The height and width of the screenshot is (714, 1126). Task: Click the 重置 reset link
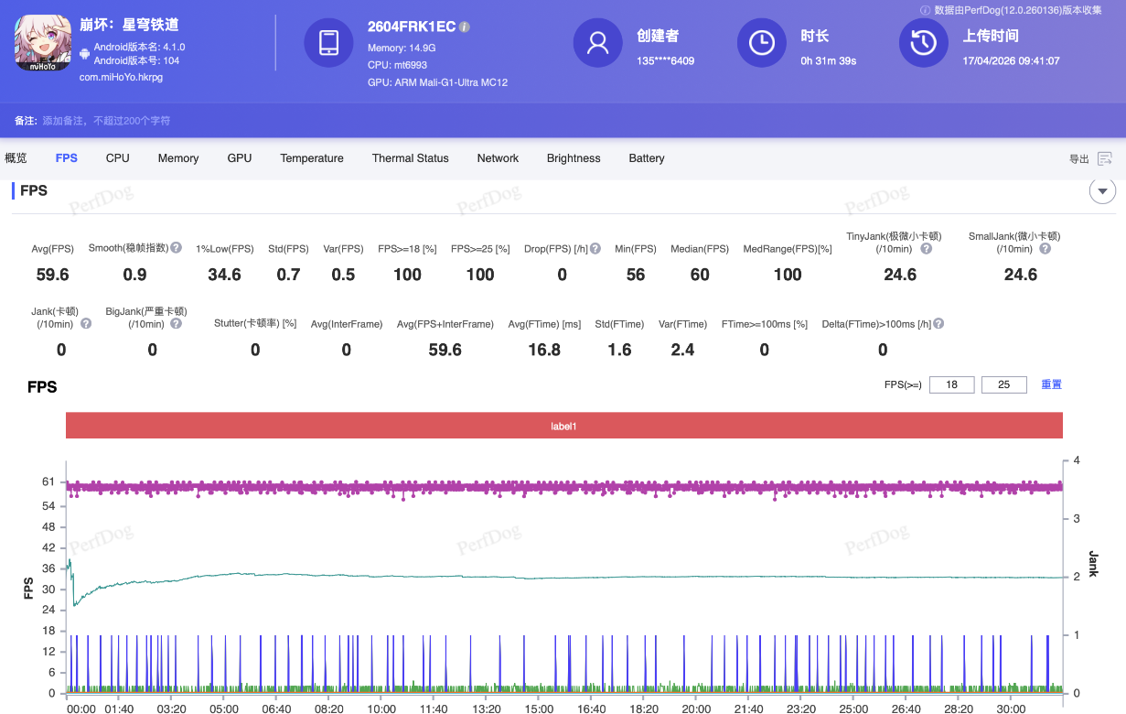(x=1051, y=384)
